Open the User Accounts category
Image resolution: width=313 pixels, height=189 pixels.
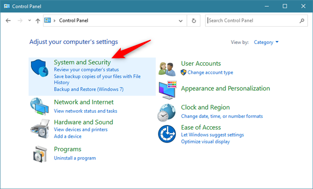coord(201,63)
